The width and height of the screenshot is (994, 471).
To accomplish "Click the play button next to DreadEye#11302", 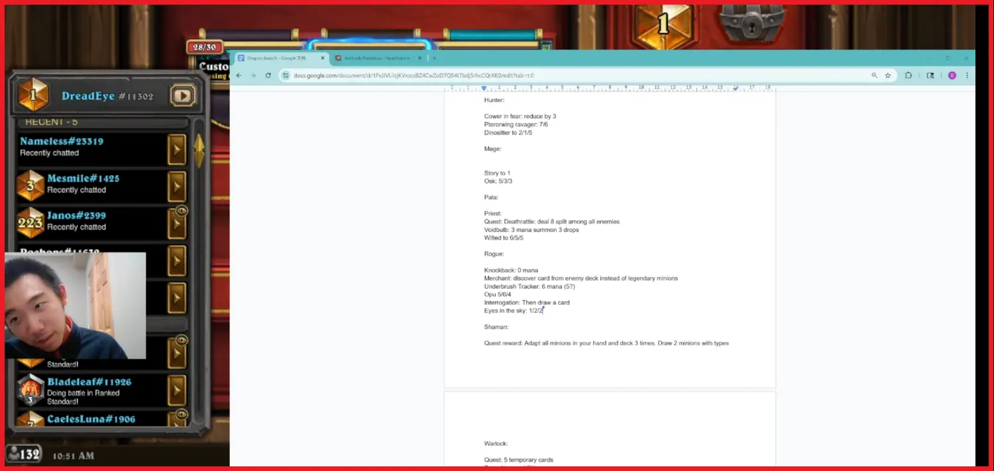I will point(183,96).
